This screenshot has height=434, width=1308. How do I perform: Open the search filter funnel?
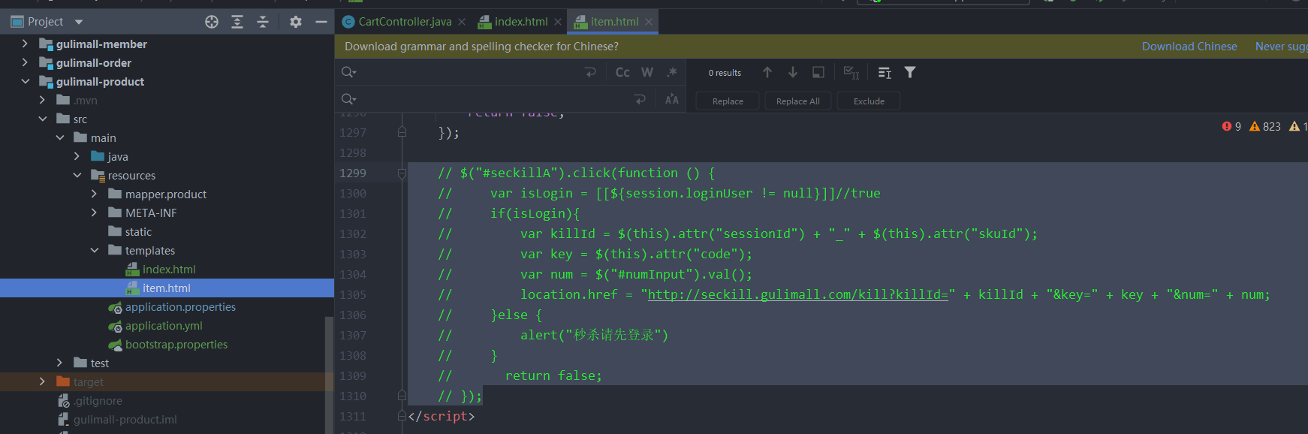pos(910,72)
